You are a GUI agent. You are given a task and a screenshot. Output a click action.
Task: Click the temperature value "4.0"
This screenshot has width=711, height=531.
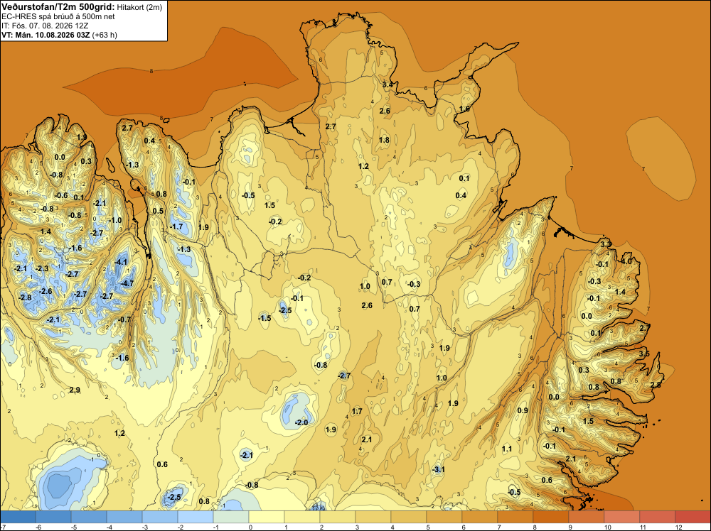(x=626, y=261)
